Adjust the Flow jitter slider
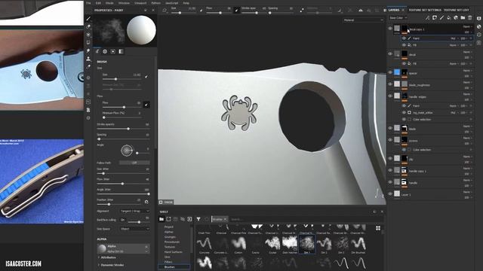483x271 pixels. point(123,184)
